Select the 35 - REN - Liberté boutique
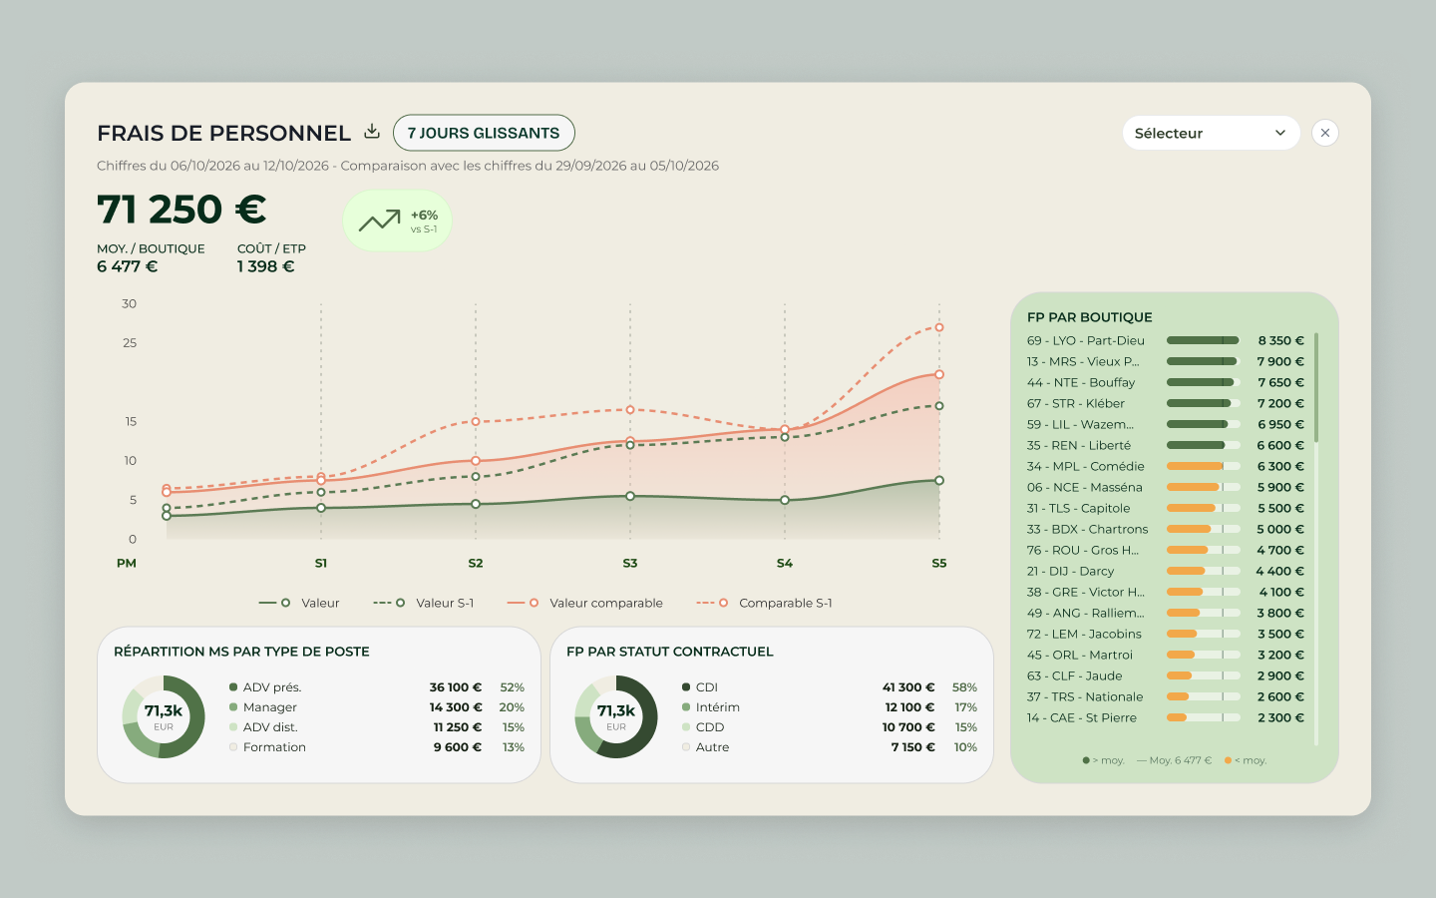Screen dimensions: 1436x898 click(x=1166, y=445)
